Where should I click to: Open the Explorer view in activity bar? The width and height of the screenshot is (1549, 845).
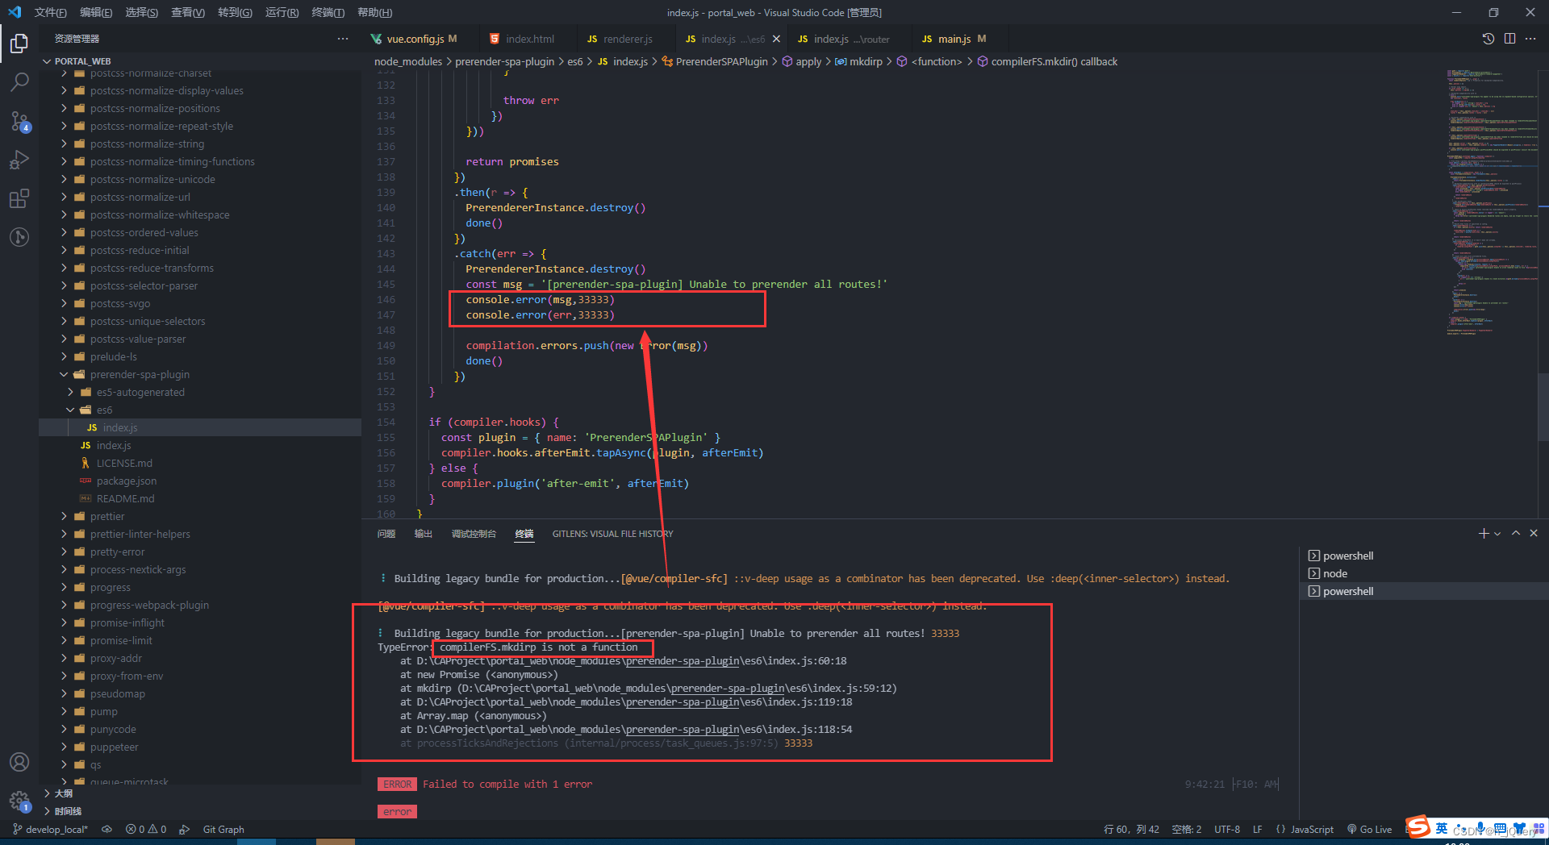[19, 43]
